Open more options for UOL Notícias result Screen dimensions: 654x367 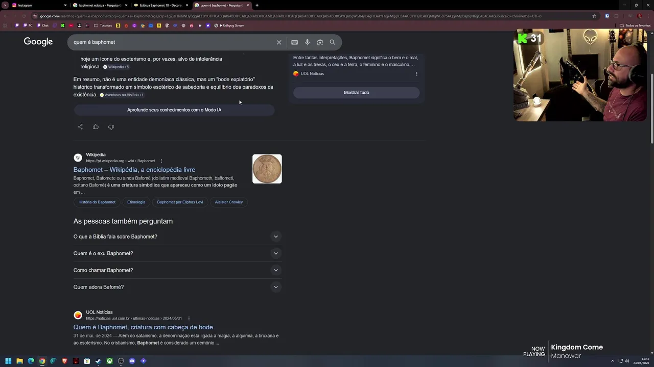coord(189,319)
